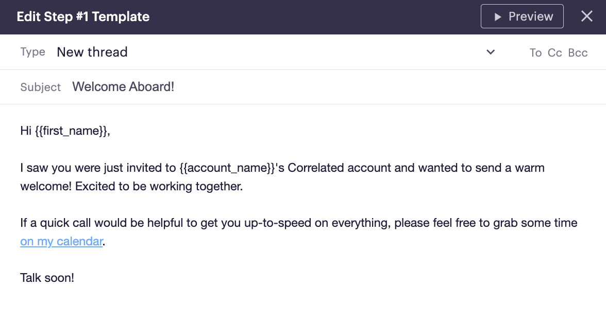
Task: Click the {{account_name}} template variable
Action: [228, 168]
